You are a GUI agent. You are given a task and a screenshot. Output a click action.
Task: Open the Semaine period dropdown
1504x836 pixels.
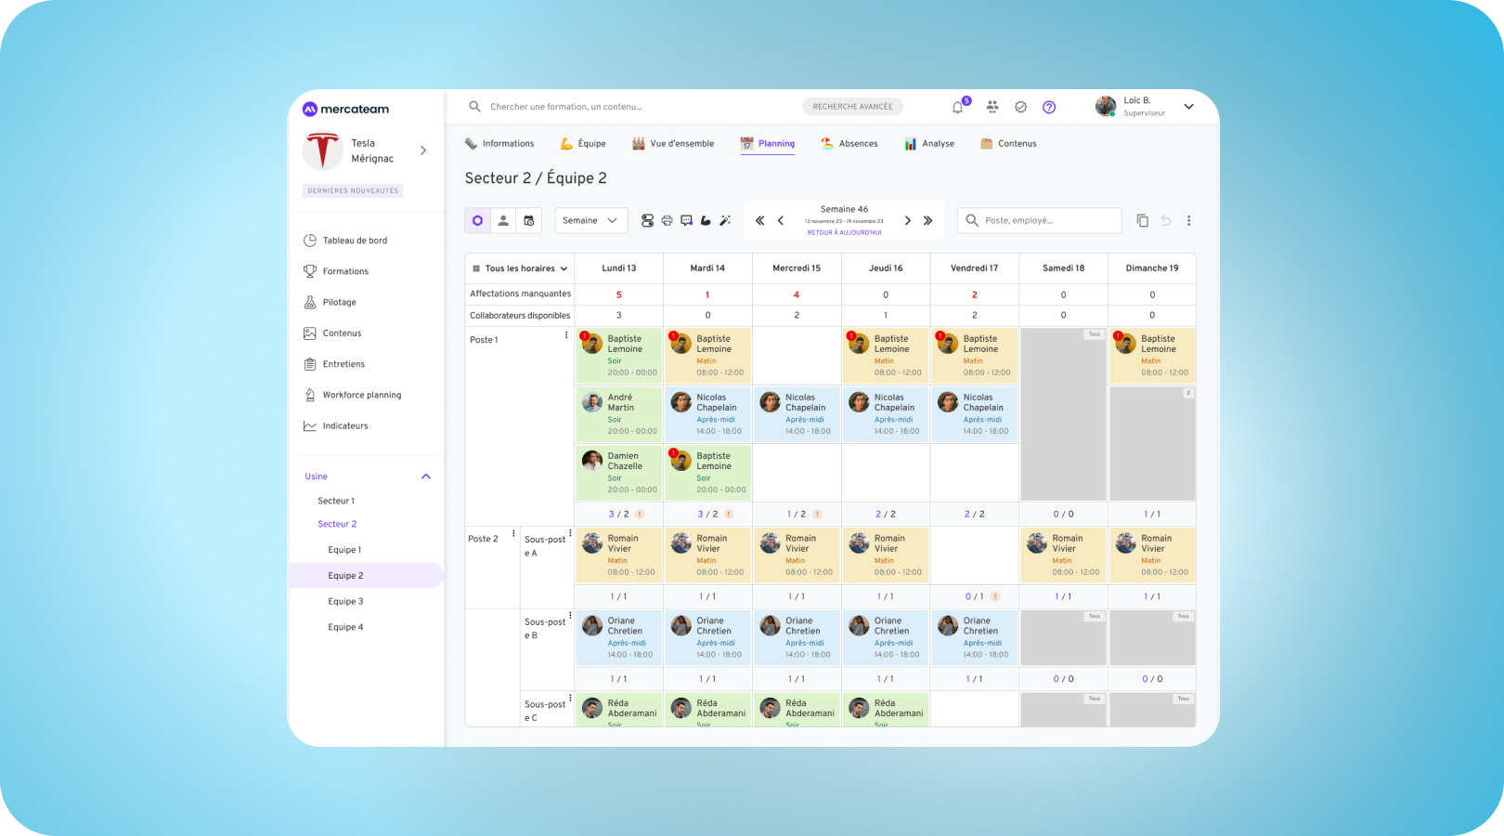point(590,221)
